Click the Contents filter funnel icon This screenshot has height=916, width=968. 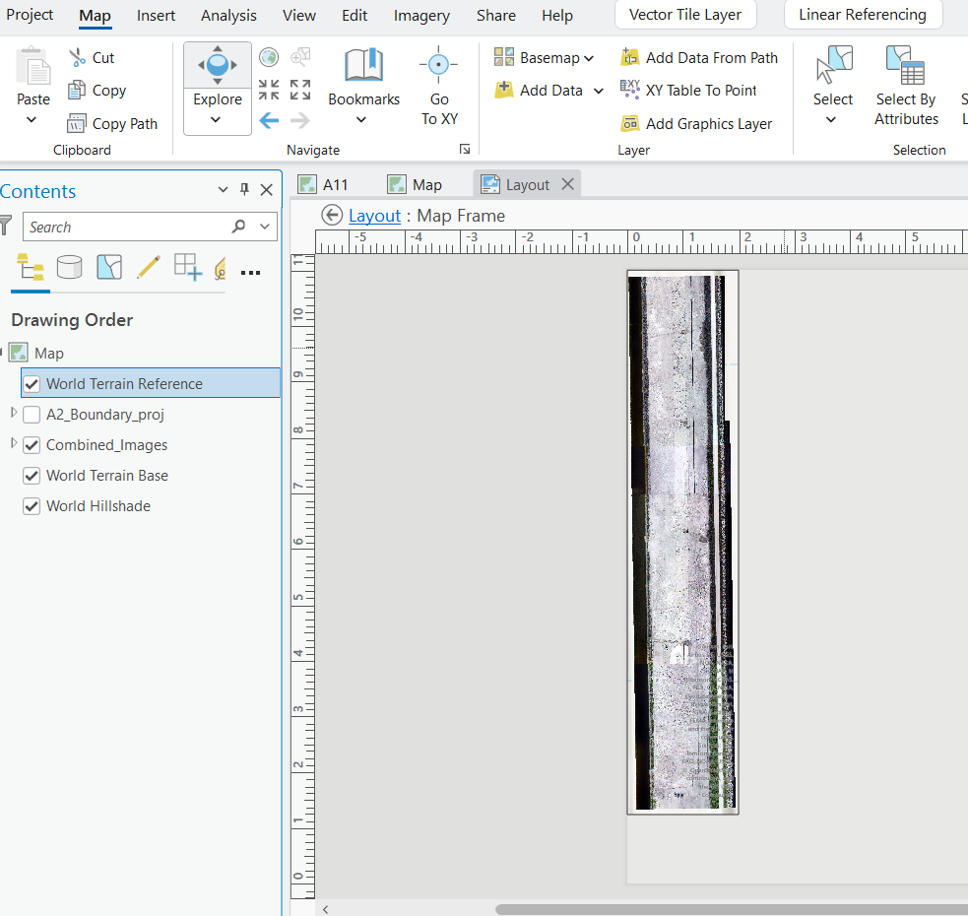(x=6, y=226)
